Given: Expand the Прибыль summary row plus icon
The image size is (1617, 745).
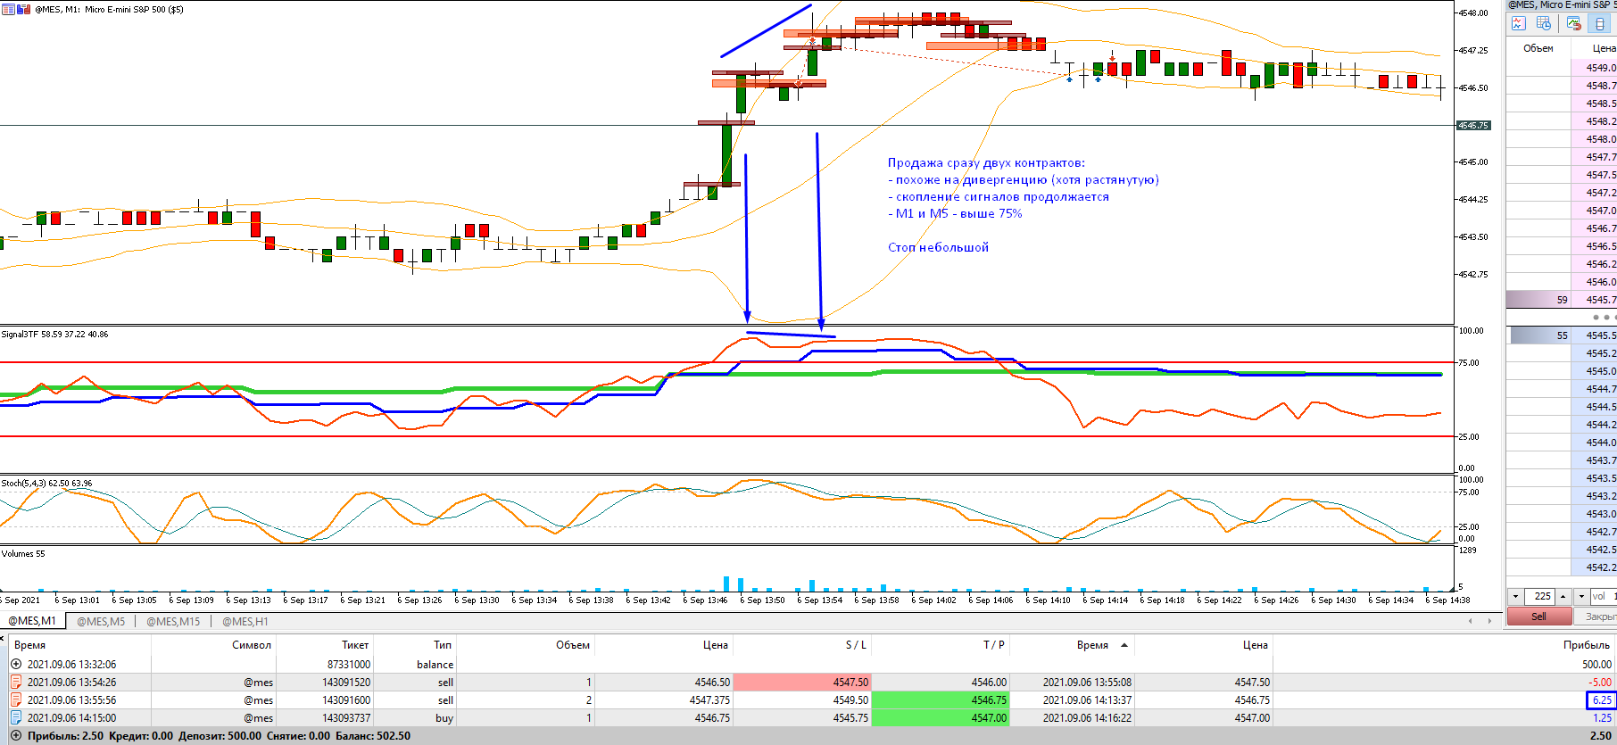Looking at the screenshot, I should coord(16,735).
